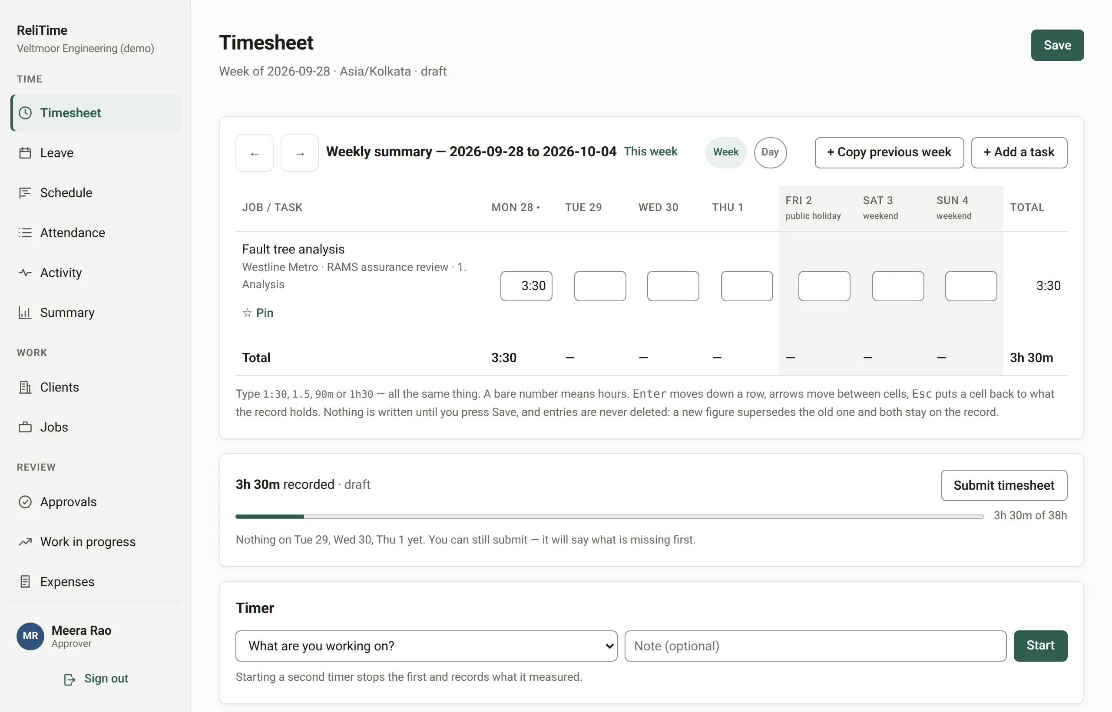
Task: Click the Schedule icon in sidebar
Action: click(x=25, y=193)
